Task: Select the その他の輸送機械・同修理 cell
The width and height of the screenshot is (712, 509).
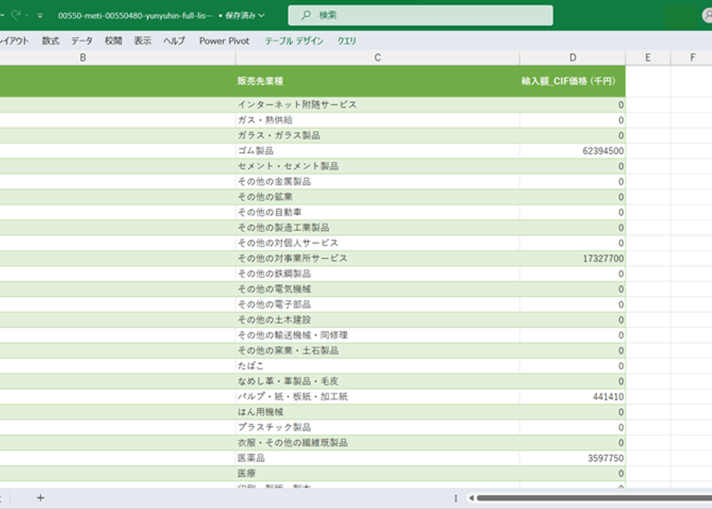Action: coord(378,335)
